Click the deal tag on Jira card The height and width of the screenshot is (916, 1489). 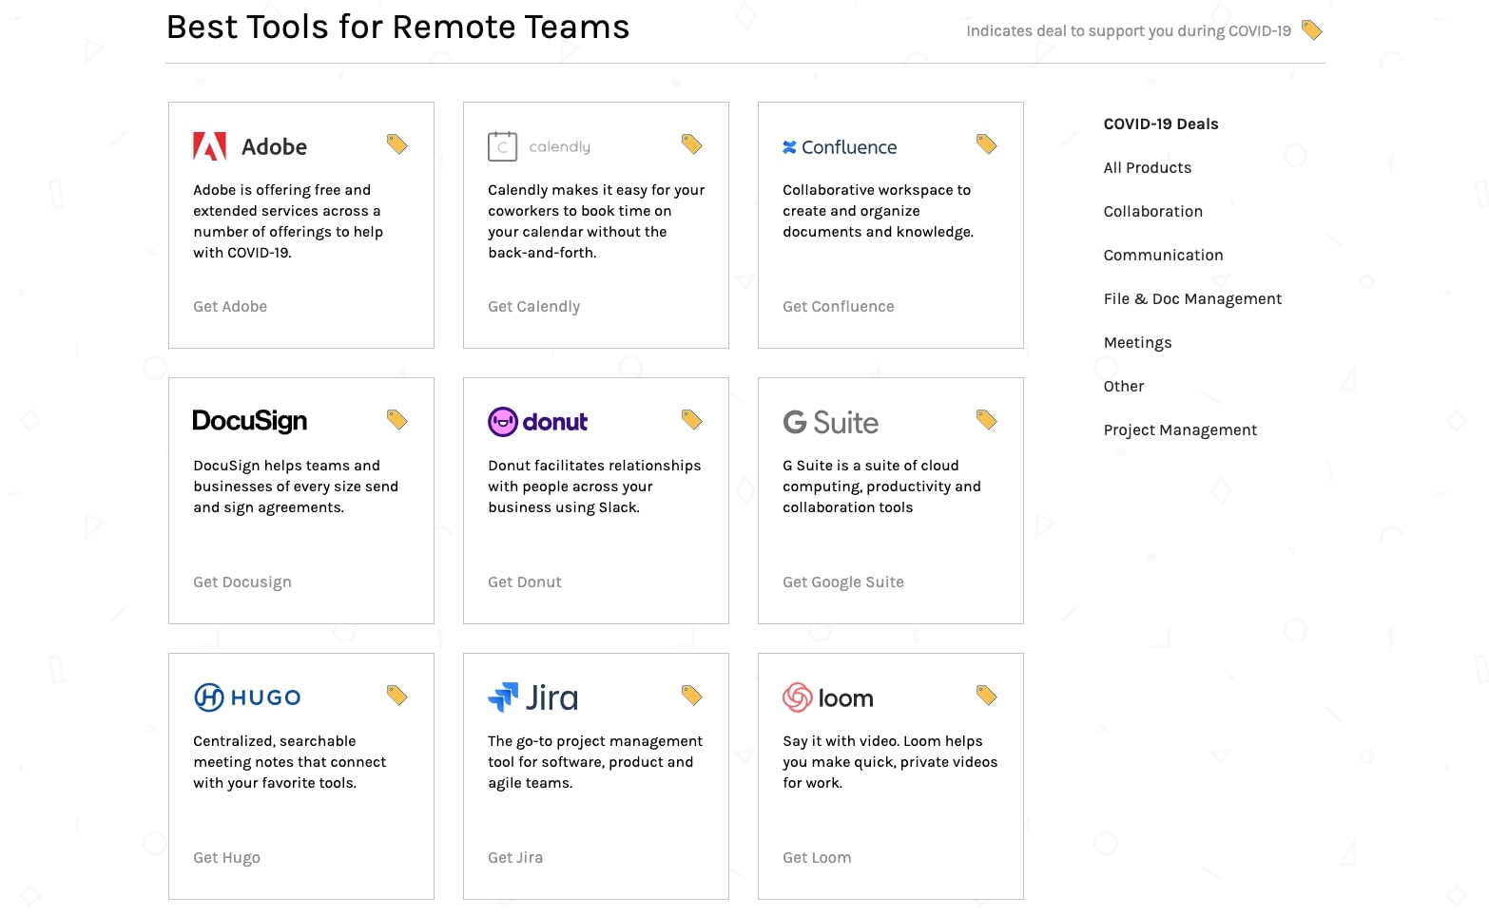coord(692,696)
